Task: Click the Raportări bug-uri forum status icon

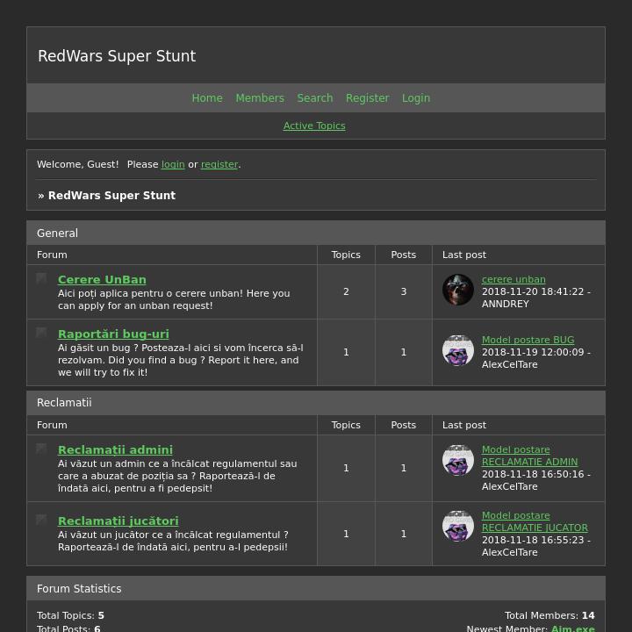Action: pos(41,333)
